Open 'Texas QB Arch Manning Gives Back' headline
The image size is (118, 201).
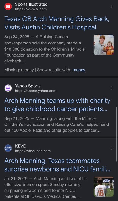(x=57, y=23)
